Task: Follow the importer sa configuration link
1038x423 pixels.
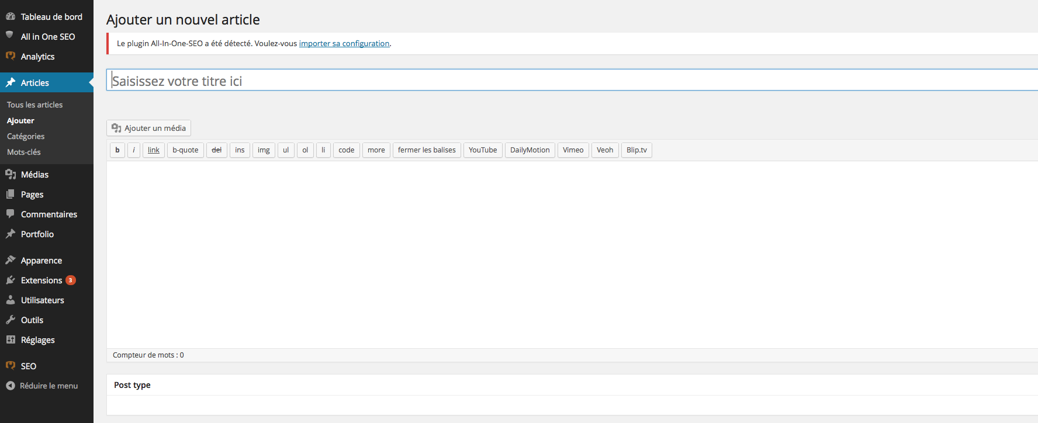Action: [344, 43]
